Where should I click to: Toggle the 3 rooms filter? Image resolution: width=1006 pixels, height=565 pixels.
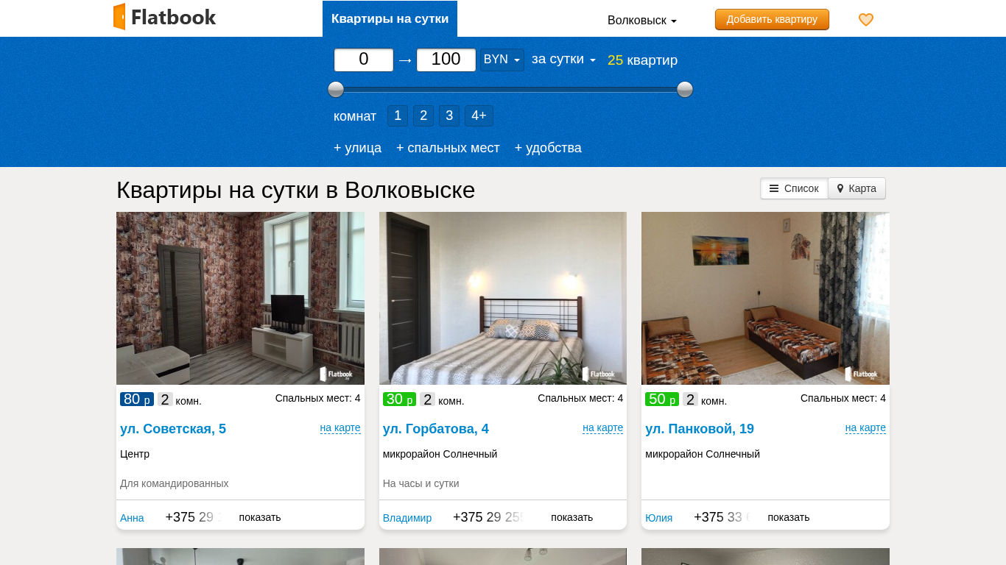449,116
